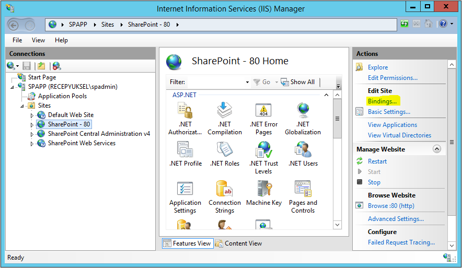Collapse the Sites tree node

coord(22,106)
